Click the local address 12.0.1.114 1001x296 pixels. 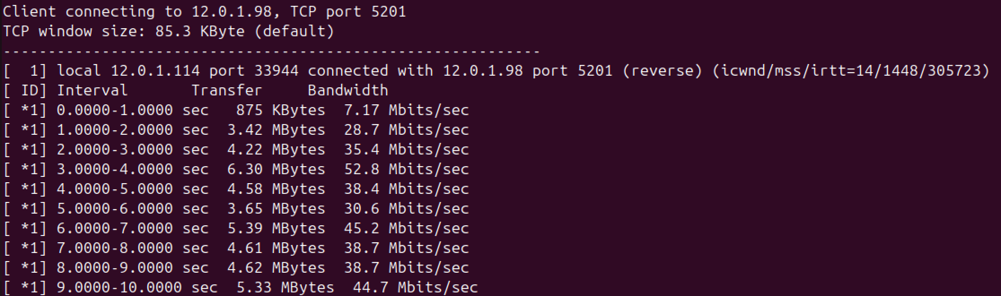point(155,71)
